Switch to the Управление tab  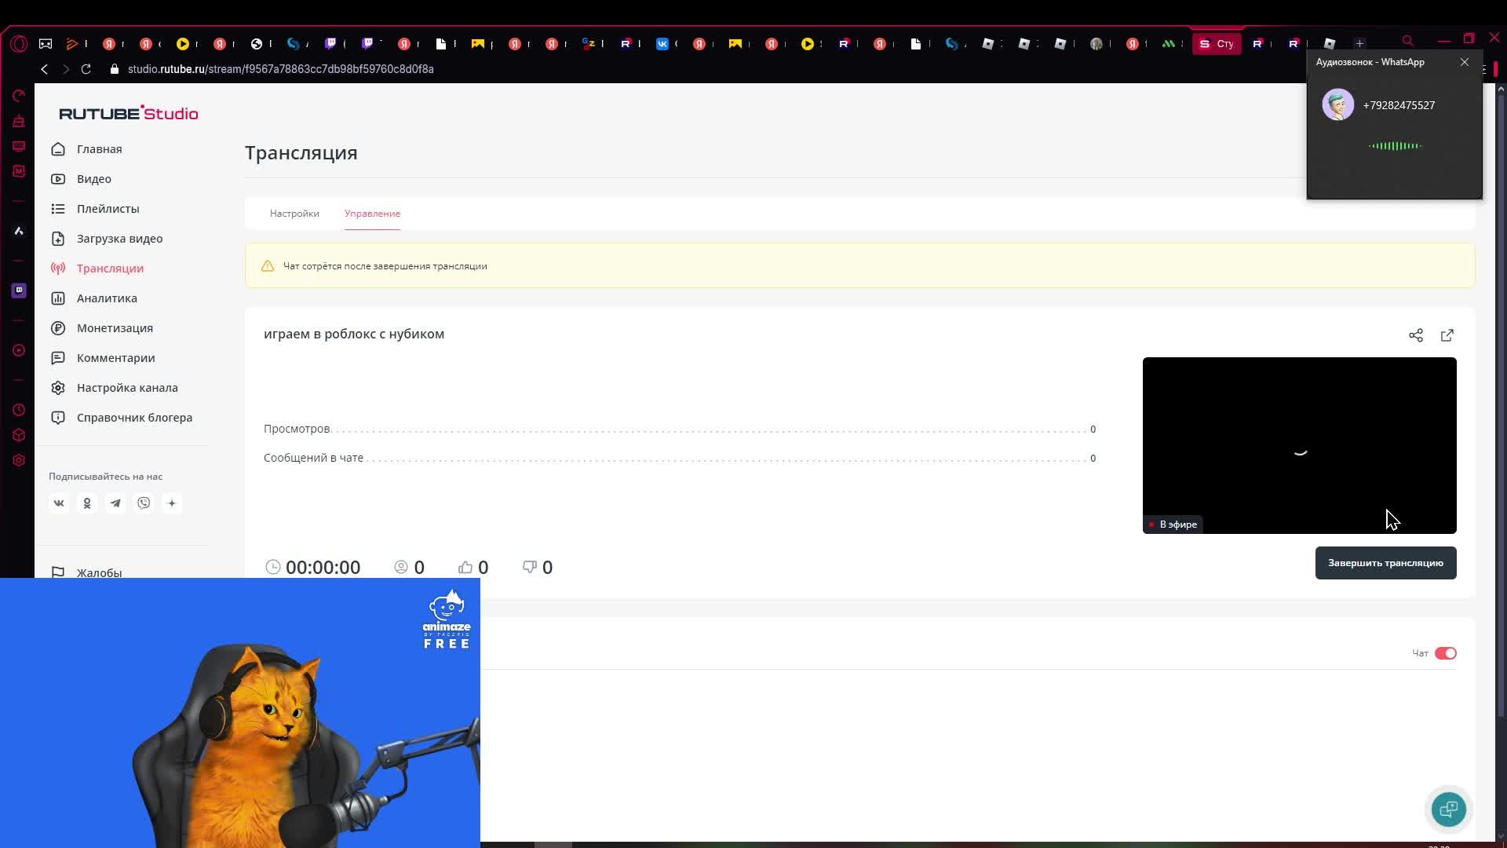pyautogui.click(x=372, y=214)
